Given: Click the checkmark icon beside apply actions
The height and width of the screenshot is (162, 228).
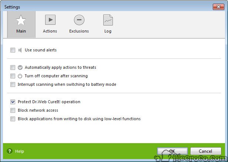Looking at the screenshot, I should pyautogui.click(x=20, y=67).
